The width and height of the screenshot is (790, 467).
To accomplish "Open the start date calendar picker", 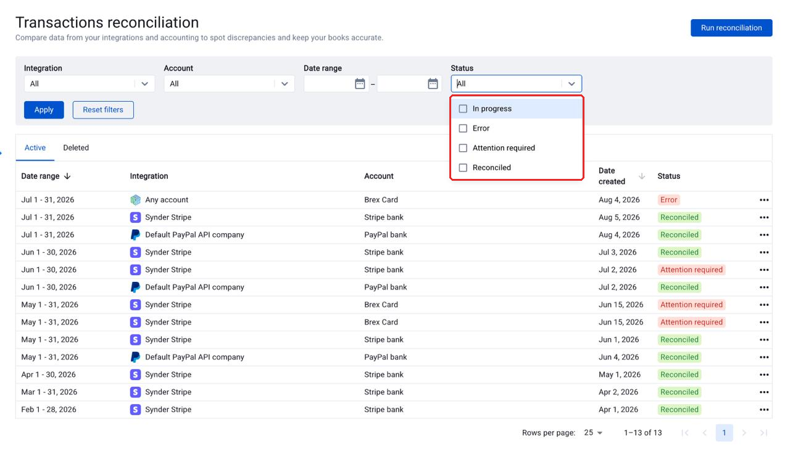I will [360, 84].
